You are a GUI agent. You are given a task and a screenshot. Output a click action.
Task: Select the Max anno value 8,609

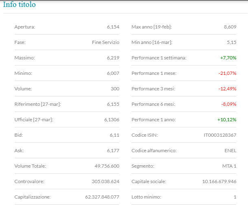pos(230,27)
